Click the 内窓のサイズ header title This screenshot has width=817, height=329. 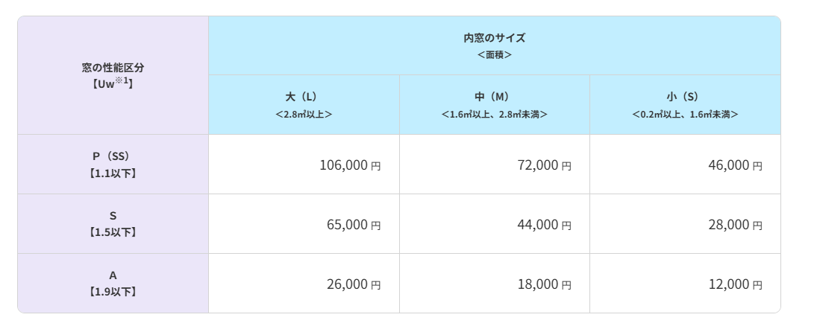point(494,38)
